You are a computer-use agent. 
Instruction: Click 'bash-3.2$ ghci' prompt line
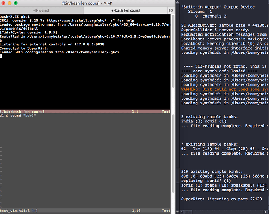(15, 16)
